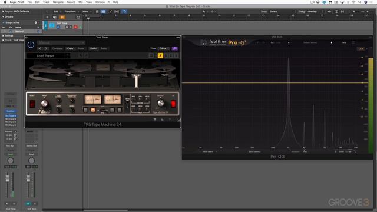
Task: Open Pro-Q 3 MIDI Learn option
Action: [x=208, y=151]
